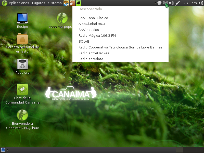The height and width of the screenshot is (153, 204).
Task: Switch to the second workspace
Action: (186, 150)
